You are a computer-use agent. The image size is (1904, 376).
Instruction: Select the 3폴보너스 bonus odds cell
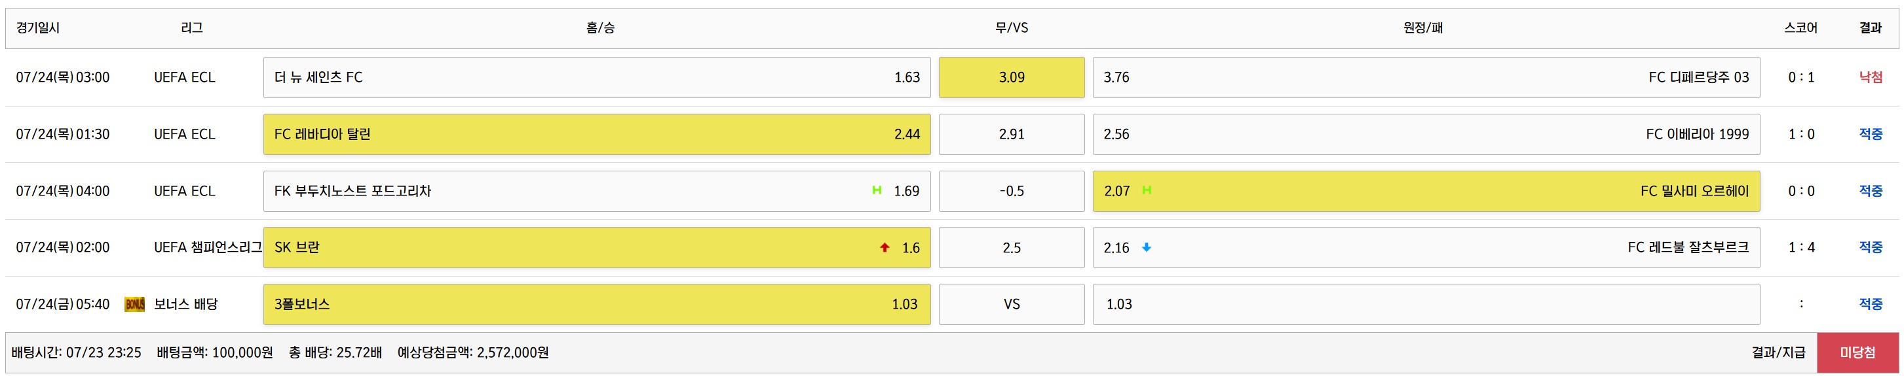596,305
